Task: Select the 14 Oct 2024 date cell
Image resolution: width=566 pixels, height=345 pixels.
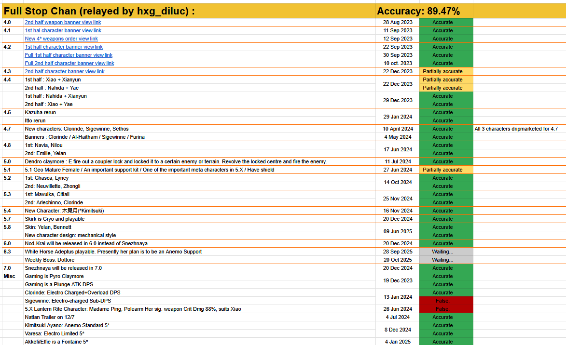Action: click(398, 182)
